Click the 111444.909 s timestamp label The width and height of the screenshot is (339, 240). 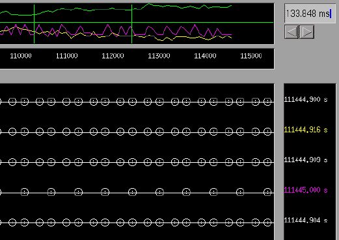coord(306,160)
